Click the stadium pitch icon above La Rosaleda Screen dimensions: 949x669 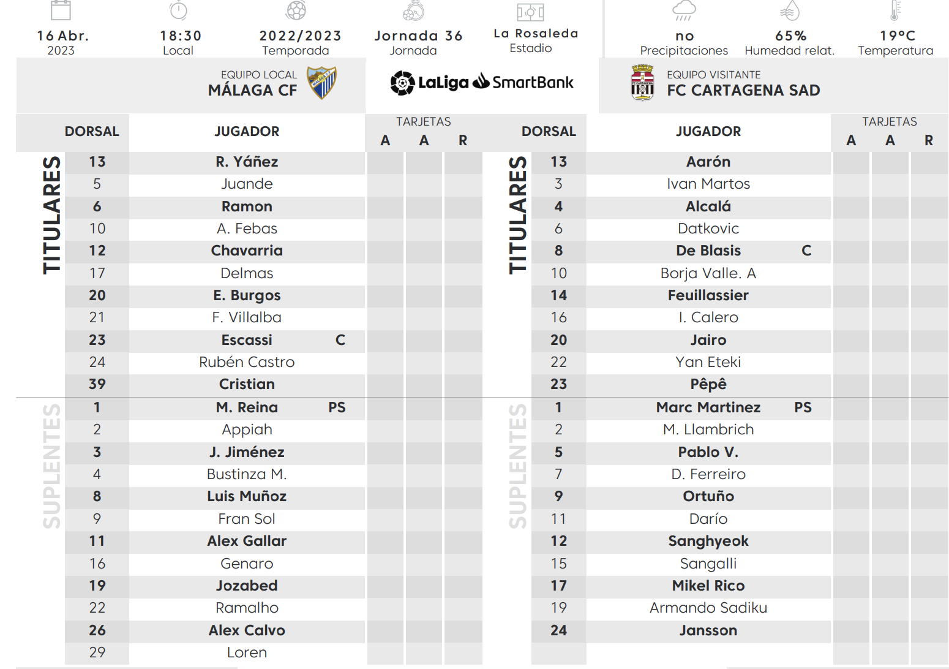point(530,12)
